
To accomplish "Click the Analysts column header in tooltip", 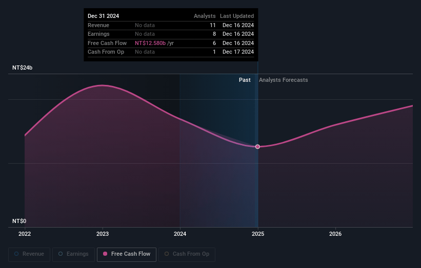I will pos(205,16).
